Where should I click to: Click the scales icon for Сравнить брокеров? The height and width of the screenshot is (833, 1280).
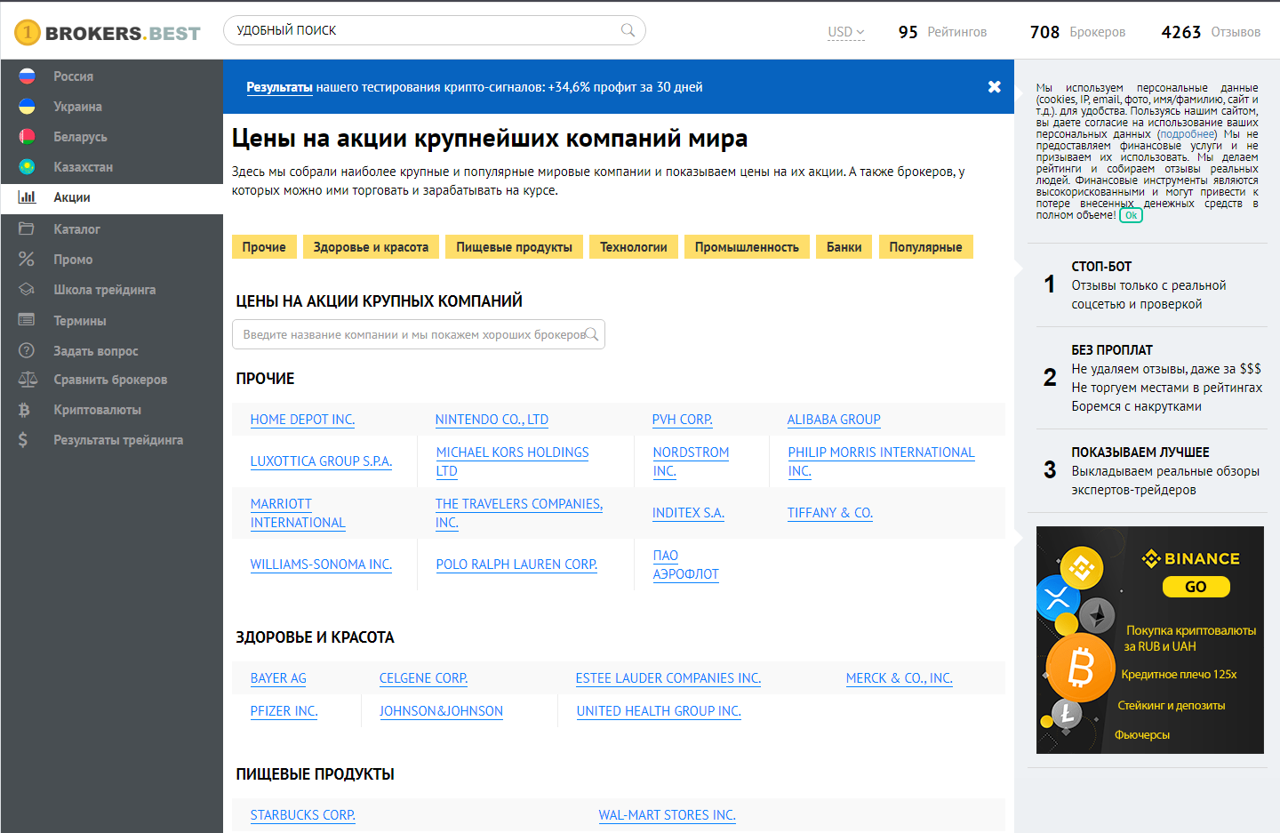(27, 380)
